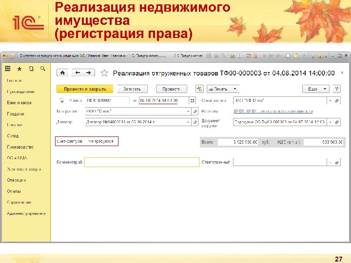Image resolution: width=351 pixels, height=263 pixels.
Task: Open the ОС и НМА section
Action: (x=17, y=158)
